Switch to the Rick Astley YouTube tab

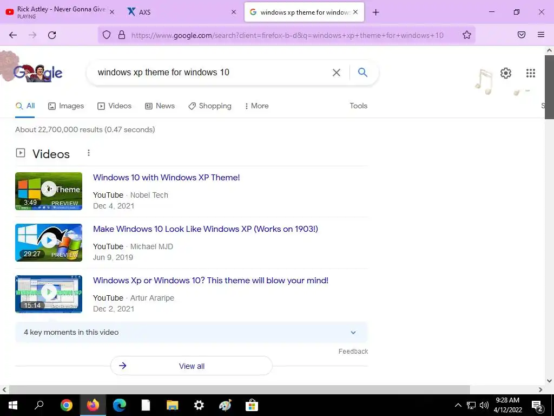60,12
